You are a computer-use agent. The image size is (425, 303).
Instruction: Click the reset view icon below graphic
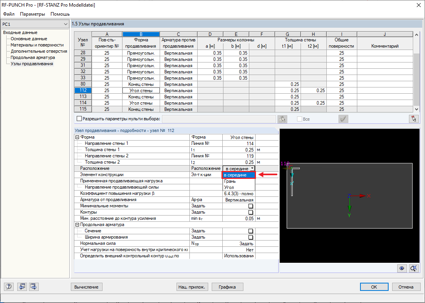pos(414,268)
